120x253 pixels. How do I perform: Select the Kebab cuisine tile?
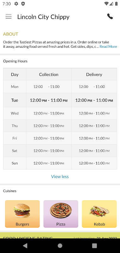tap(99, 214)
